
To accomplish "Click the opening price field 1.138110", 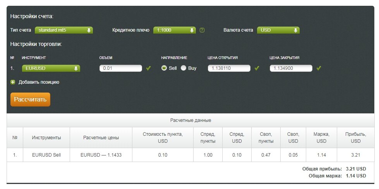I will click(x=229, y=68).
